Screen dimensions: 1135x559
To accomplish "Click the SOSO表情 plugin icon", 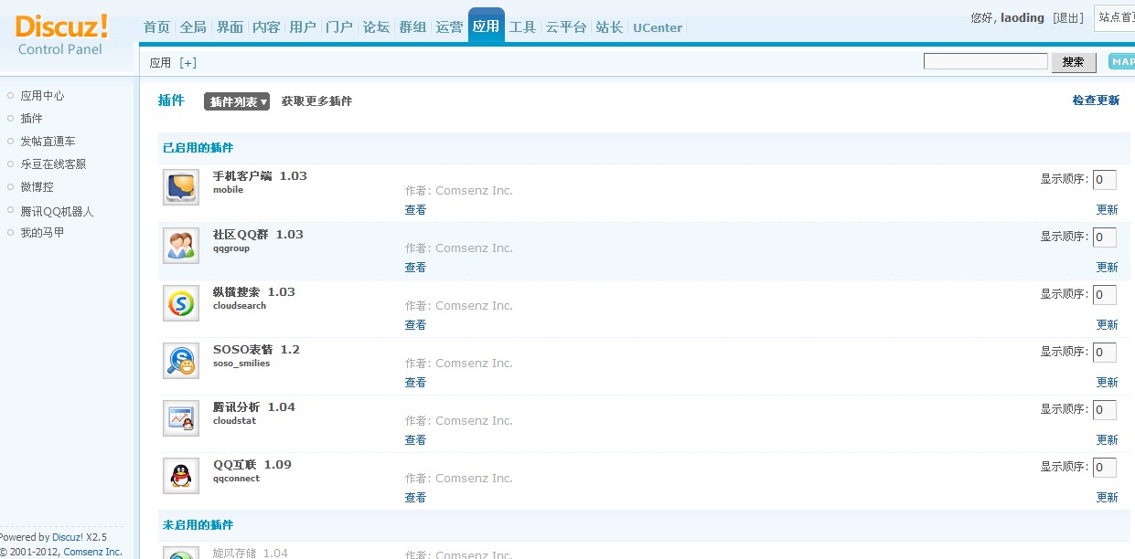I will pos(181,360).
